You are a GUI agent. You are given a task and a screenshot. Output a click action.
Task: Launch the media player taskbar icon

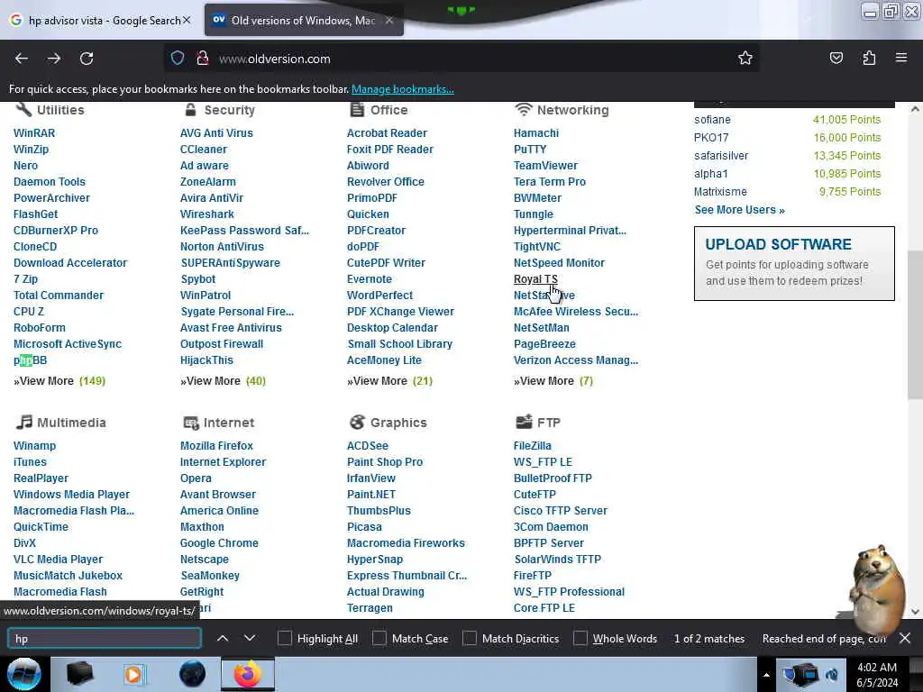tap(133, 674)
